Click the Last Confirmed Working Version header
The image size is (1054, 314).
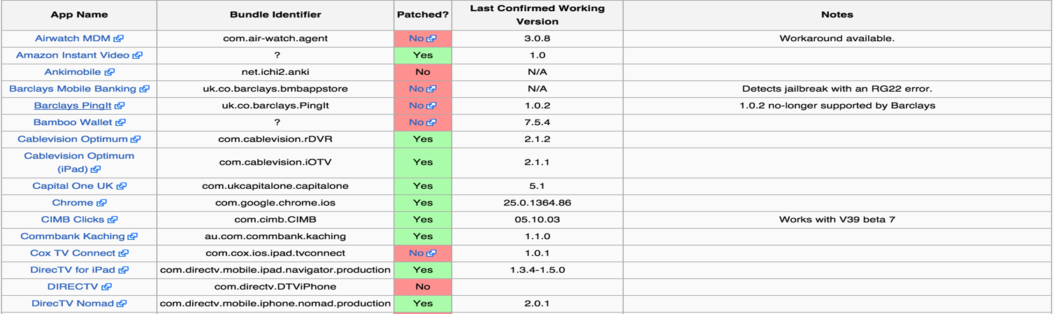537,15
